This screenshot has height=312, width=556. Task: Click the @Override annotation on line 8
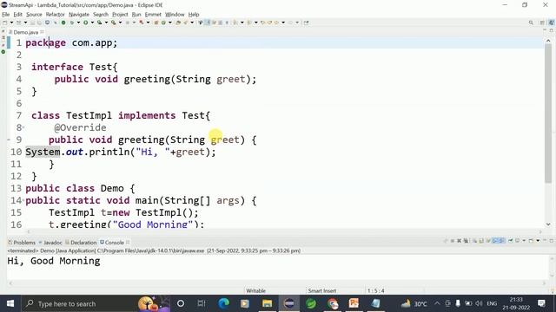pyautogui.click(x=80, y=127)
